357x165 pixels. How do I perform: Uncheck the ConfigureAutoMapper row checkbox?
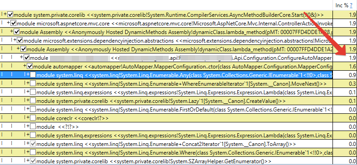coord(26,58)
